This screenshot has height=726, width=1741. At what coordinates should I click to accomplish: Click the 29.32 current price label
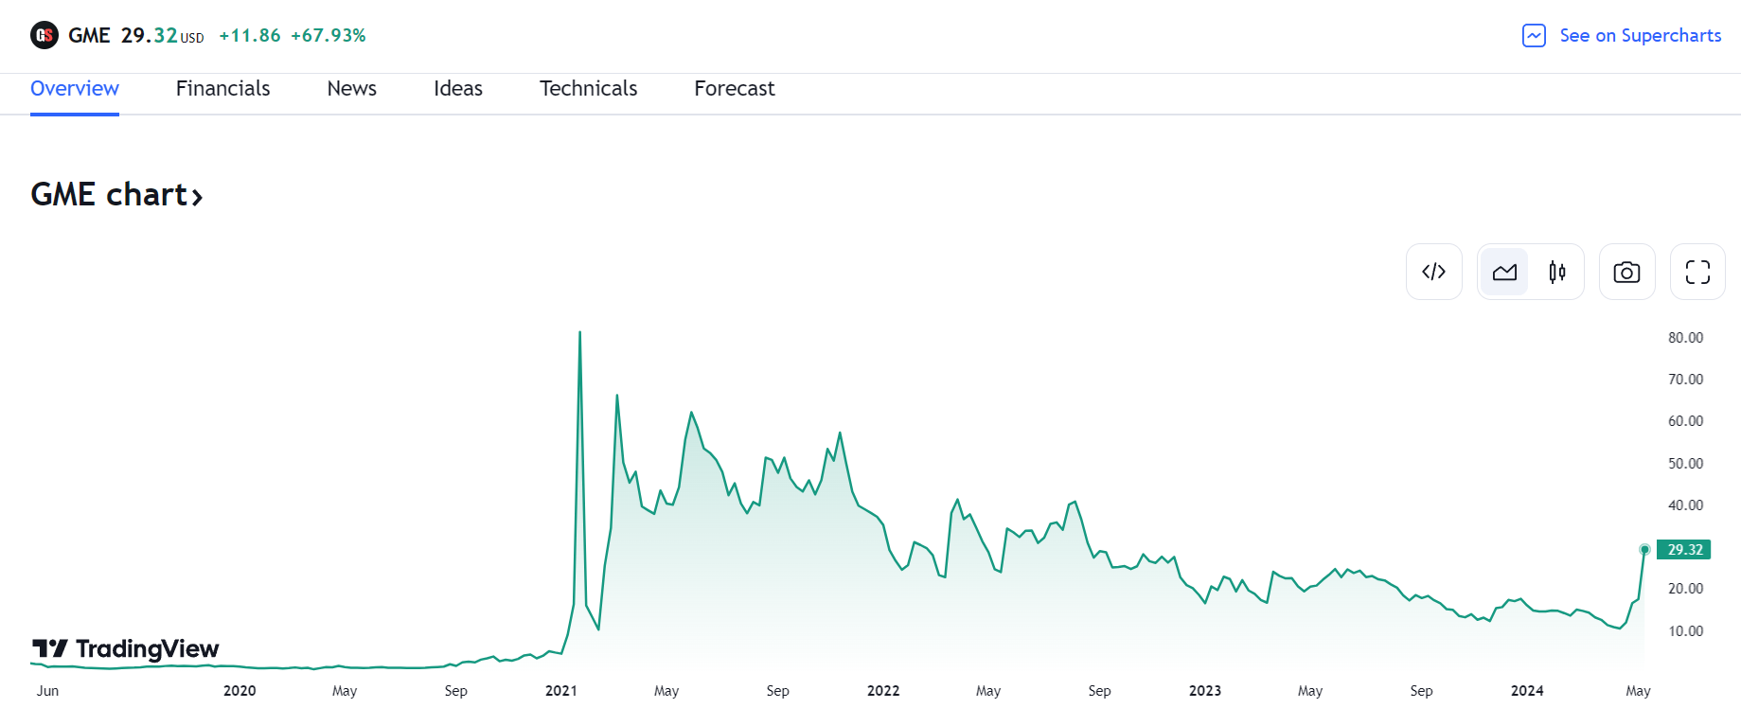point(1684,550)
